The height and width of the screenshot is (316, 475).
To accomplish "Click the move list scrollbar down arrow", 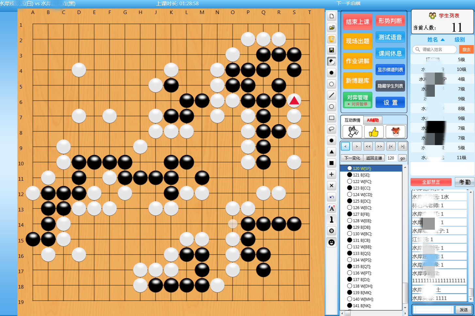I will click(405, 308).
